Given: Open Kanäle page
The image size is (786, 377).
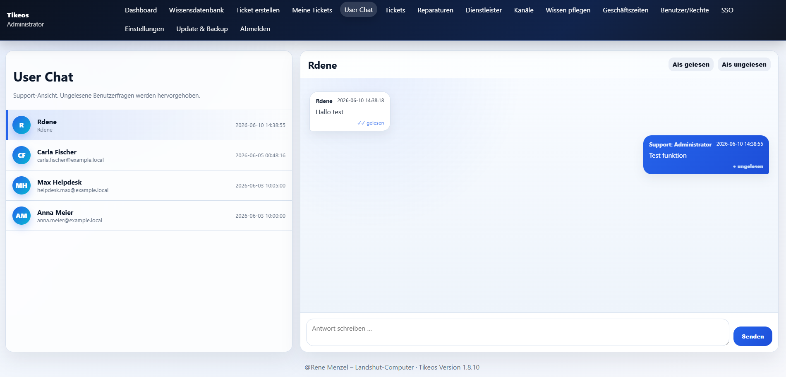Looking at the screenshot, I should point(524,10).
